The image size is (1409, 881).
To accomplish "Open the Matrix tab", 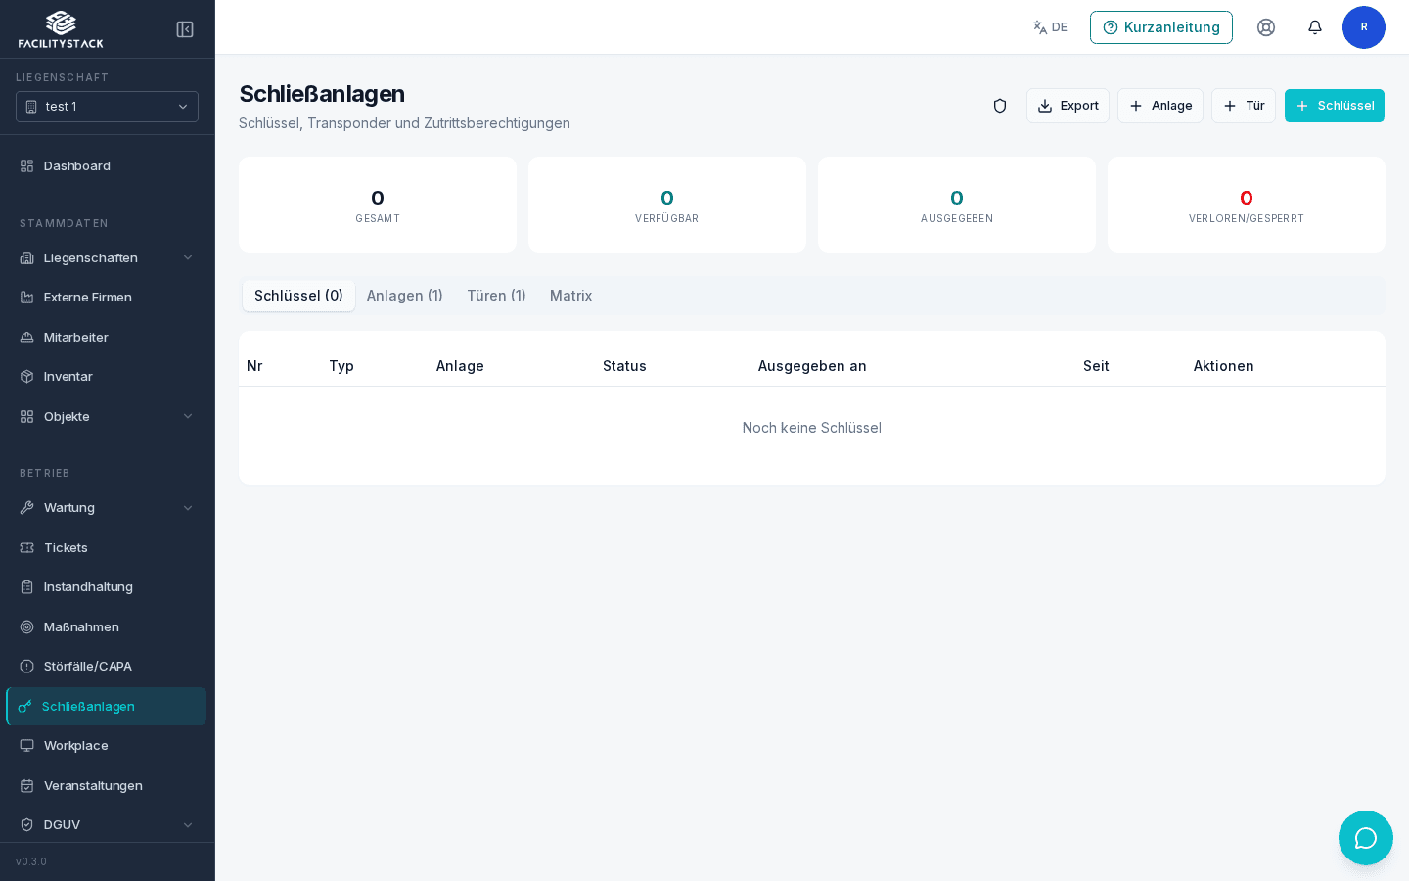I will 571,296.
